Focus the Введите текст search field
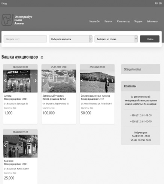The height and width of the screenshot is (184, 164). tap(25, 39)
